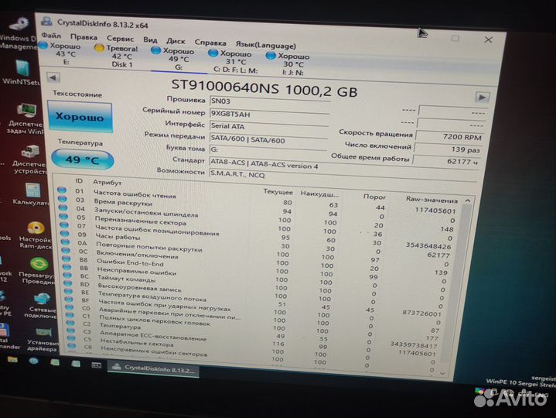Image resolution: width=556 pixels, height=418 pixels.
Task: Open the Калькулятор desktop icon
Action: click(31, 194)
